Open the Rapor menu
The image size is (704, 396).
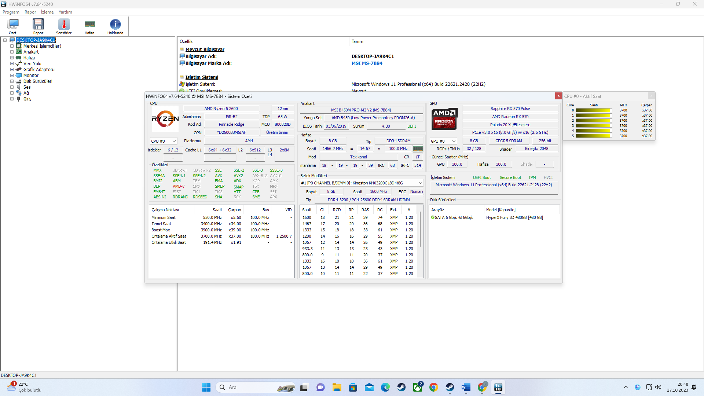pos(30,12)
